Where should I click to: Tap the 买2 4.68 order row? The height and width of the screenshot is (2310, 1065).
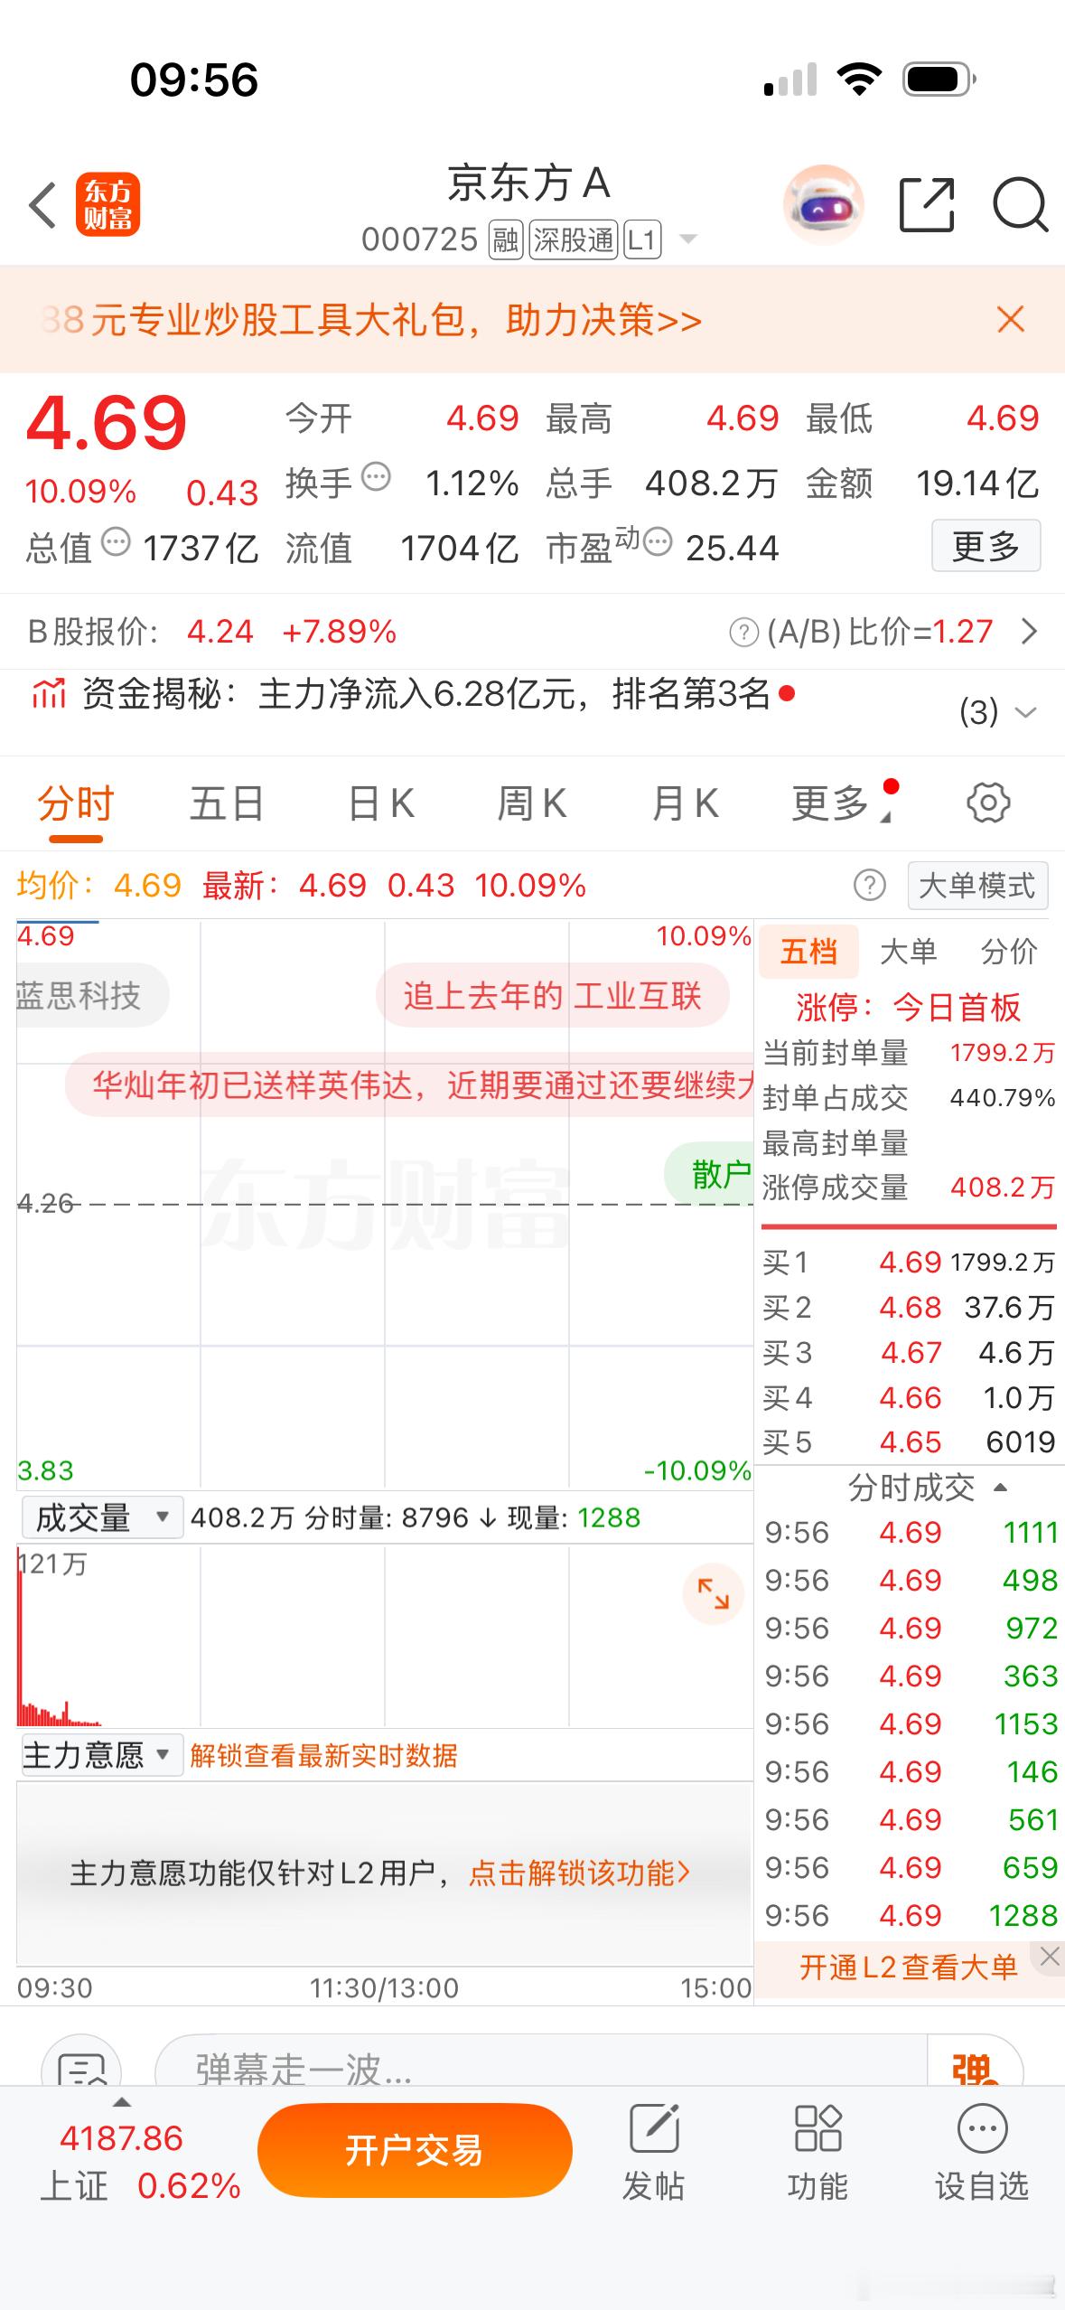click(909, 1307)
